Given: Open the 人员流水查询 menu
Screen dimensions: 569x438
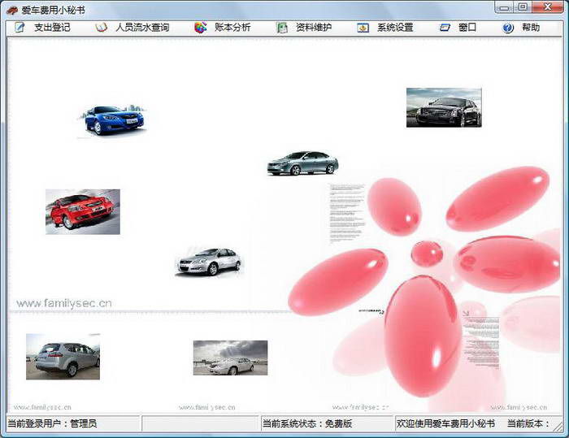Looking at the screenshot, I should [x=142, y=28].
